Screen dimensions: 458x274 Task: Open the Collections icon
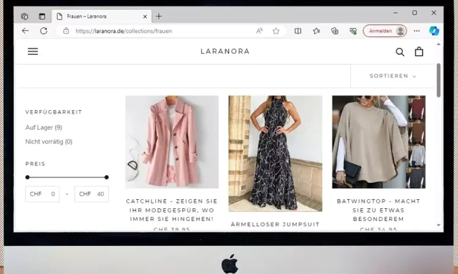(x=335, y=31)
